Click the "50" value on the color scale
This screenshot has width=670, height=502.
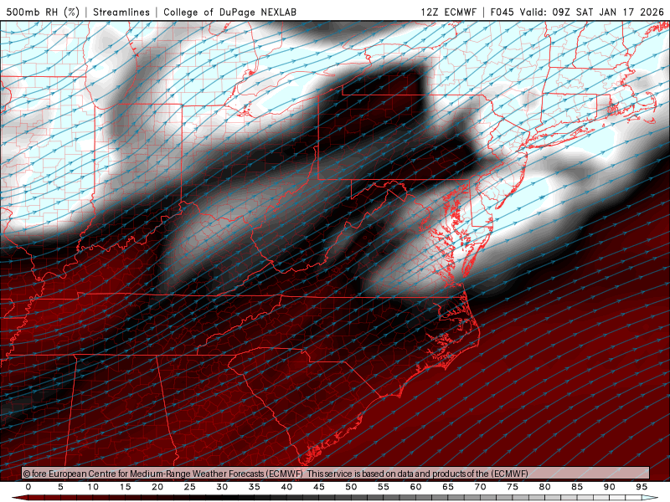click(x=351, y=487)
